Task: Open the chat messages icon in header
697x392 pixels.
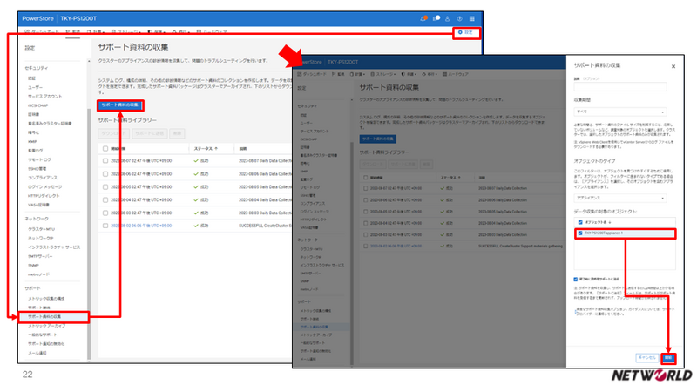Action: coord(436,18)
